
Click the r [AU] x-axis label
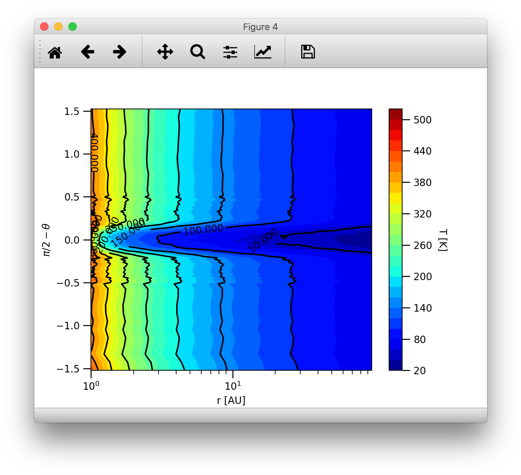pyautogui.click(x=231, y=400)
